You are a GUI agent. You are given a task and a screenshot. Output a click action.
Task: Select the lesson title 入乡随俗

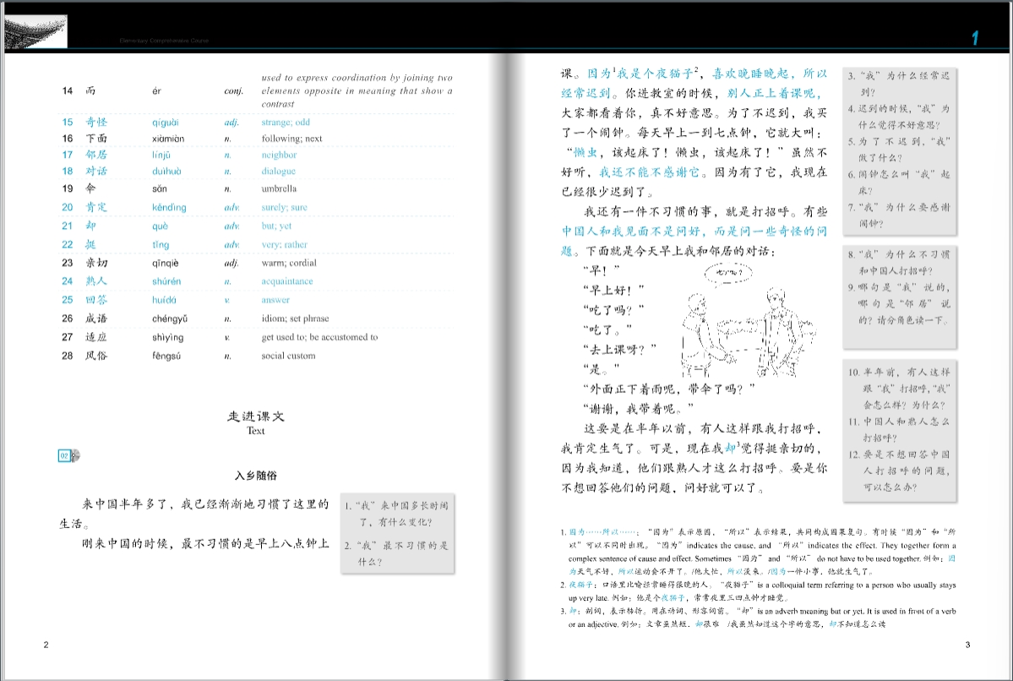pos(258,477)
